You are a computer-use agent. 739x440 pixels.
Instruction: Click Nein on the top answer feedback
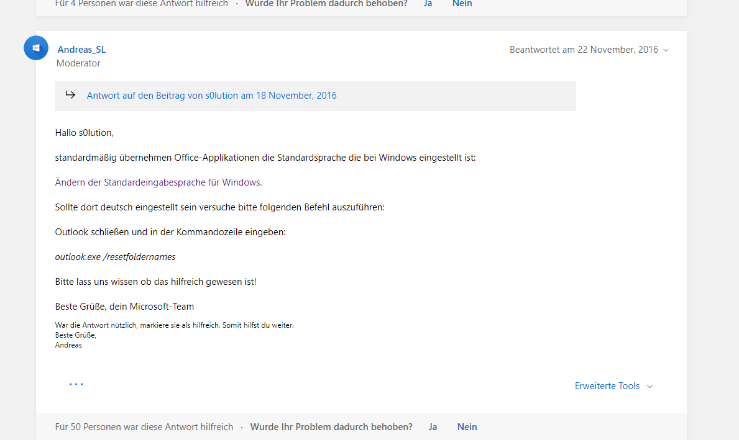coord(462,4)
